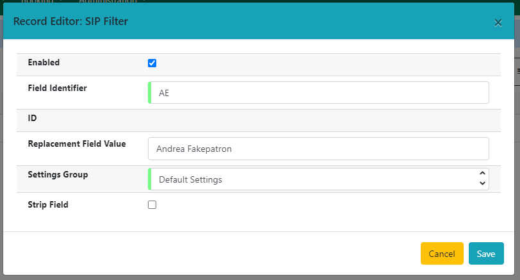Image resolution: width=520 pixels, height=280 pixels.
Task: Click the Strip Field label text
Action: [x=48, y=205]
